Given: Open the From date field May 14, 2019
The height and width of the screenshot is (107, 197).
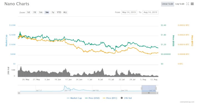Looking at the screenshot, I should coord(129,12).
